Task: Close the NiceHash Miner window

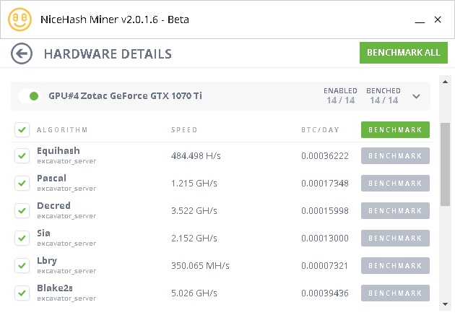Action: coord(438,20)
